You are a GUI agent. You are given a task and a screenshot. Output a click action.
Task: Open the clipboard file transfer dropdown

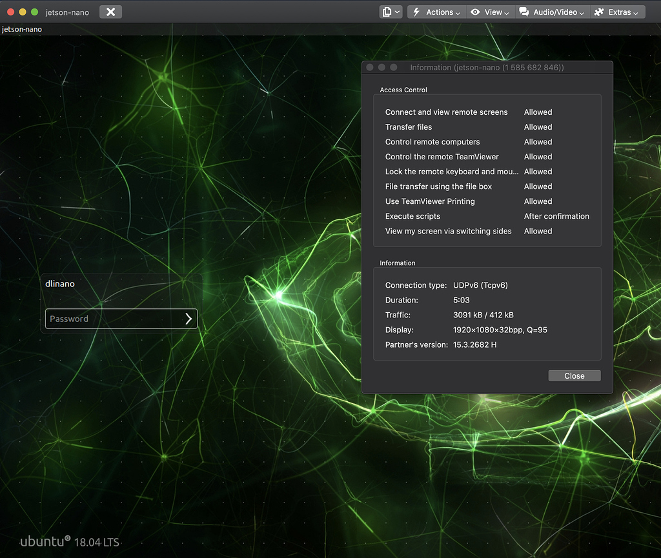pyautogui.click(x=391, y=12)
